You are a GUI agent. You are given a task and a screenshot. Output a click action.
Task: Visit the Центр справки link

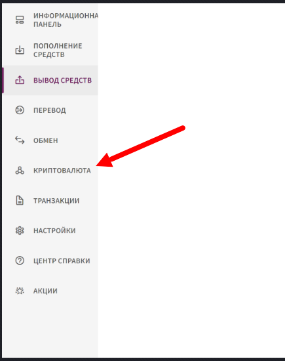[x=50, y=261]
